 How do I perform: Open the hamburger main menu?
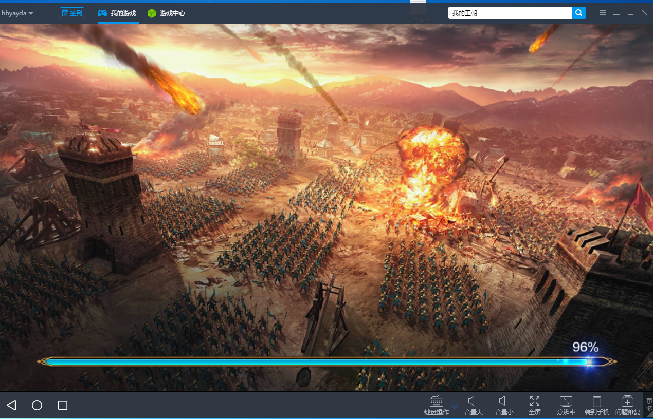point(603,13)
